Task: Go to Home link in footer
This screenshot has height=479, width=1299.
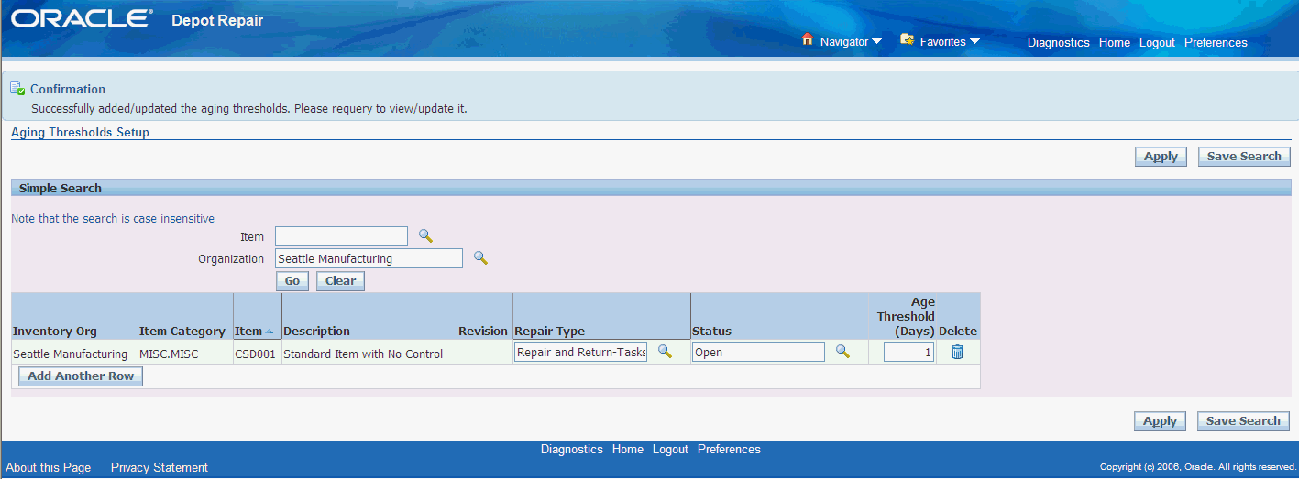Action: [628, 450]
